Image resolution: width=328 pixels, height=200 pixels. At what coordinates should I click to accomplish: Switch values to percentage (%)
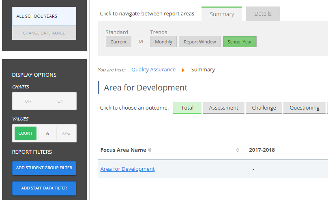coord(47,133)
